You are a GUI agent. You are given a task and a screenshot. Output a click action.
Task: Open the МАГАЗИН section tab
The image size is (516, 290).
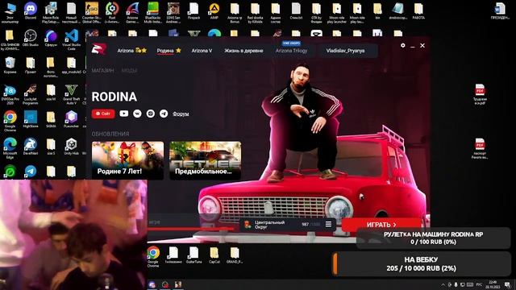tap(102, 70)
